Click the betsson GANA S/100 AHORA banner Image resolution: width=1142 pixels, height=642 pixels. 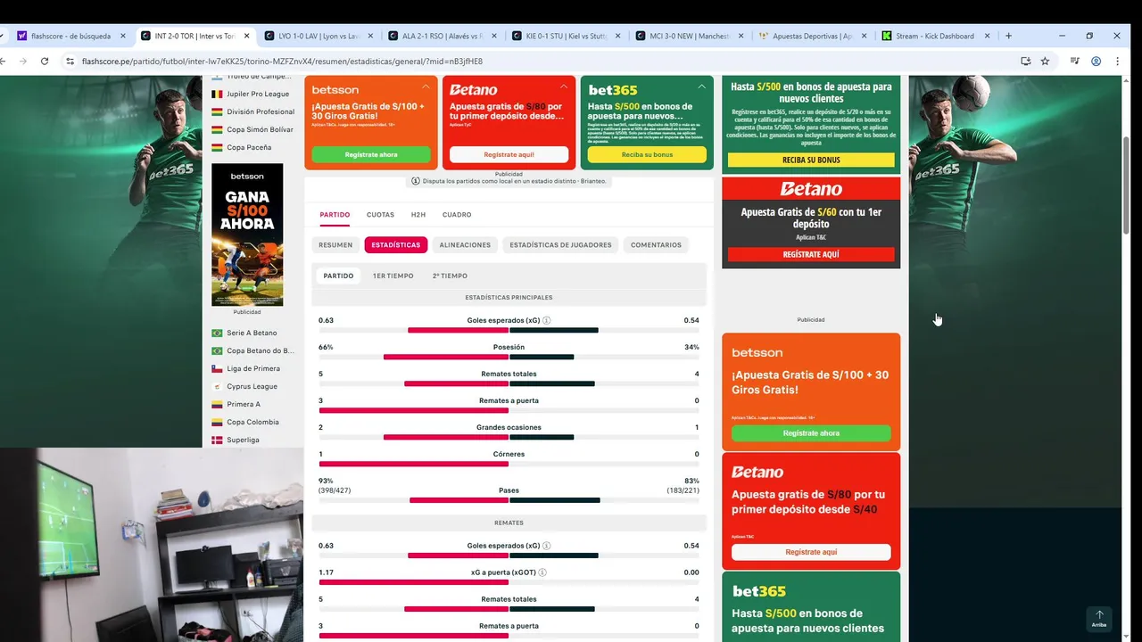pyautogui.click(x=247, y=235)
